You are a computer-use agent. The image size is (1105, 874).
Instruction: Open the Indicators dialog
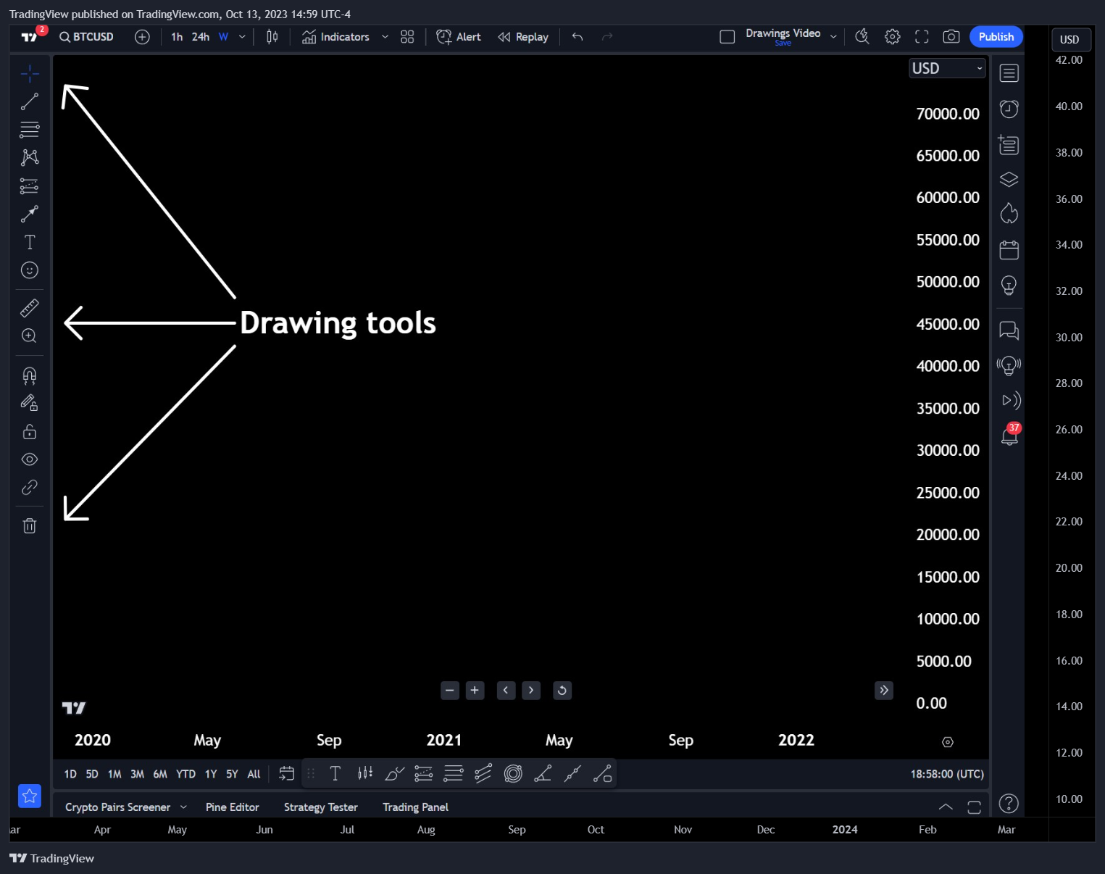click(x=335, y=37)
